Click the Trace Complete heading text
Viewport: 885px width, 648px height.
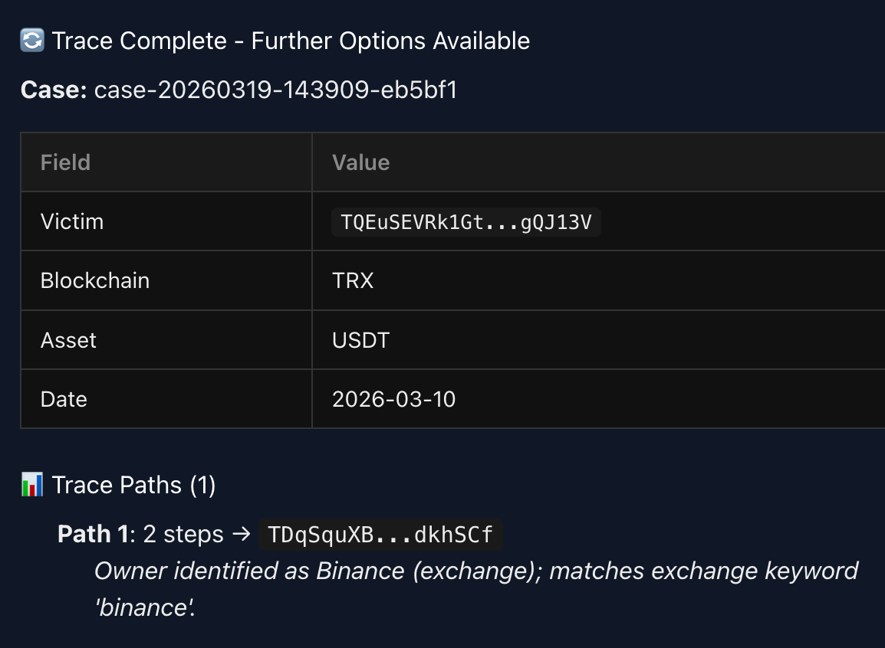click(x=291, y=41)
